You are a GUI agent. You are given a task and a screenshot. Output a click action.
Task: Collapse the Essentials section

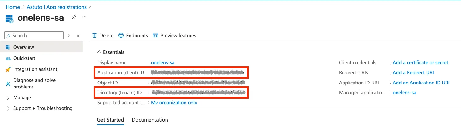pyautogui.click(x=99, y=52)
